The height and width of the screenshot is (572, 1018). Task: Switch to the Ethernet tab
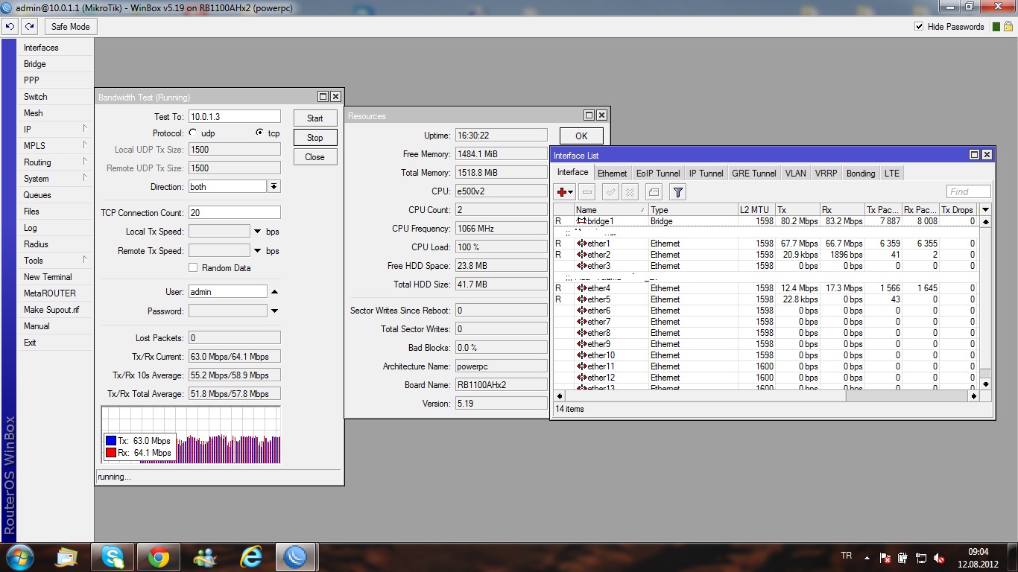613,173
